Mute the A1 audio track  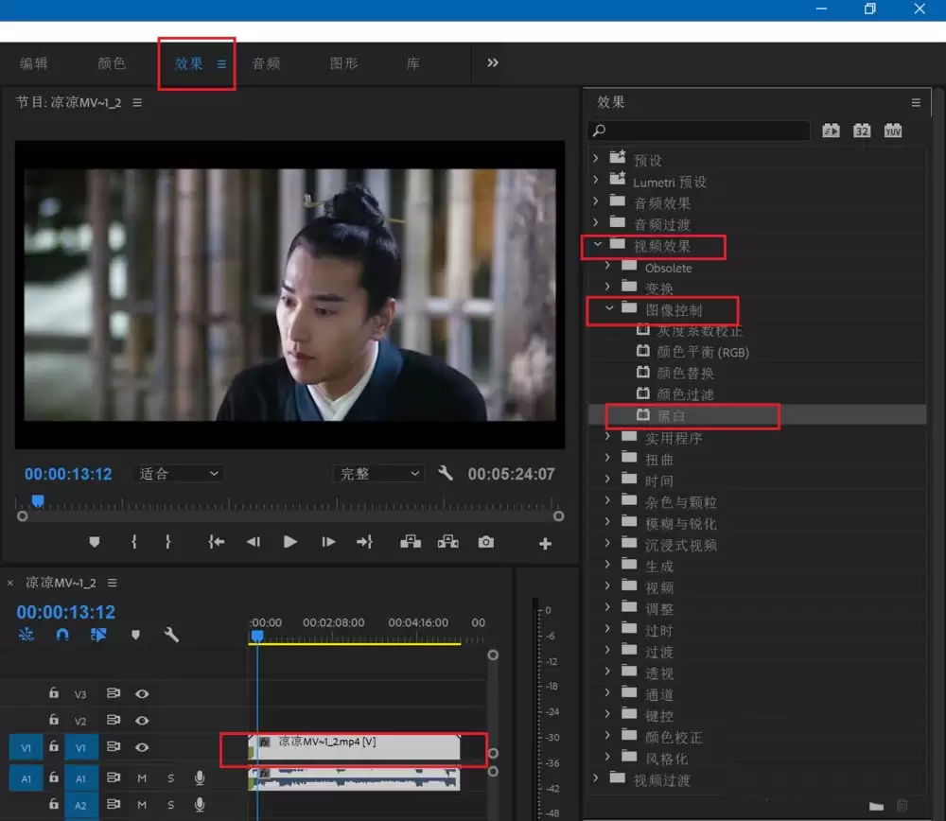(142, 777)
